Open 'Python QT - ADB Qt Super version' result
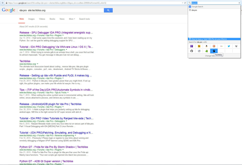242x165 pixels. [x=46, y=161]
